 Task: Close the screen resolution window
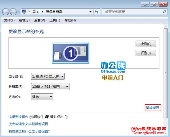[x=163, y=5]
